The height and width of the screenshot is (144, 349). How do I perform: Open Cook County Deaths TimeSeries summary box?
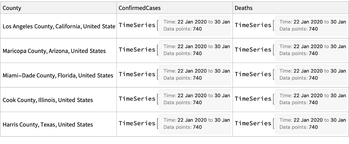pos(312,99)
